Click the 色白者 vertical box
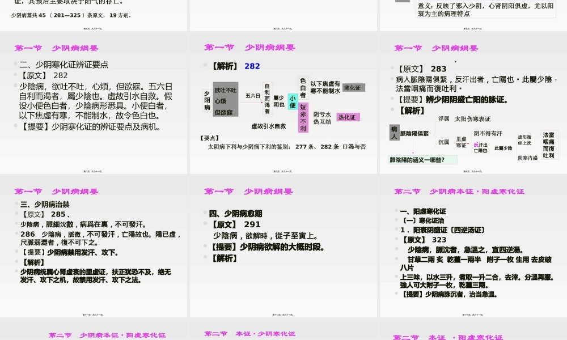 point(303,88)
